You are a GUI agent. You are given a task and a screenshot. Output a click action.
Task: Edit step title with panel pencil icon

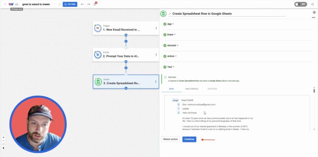170,14
